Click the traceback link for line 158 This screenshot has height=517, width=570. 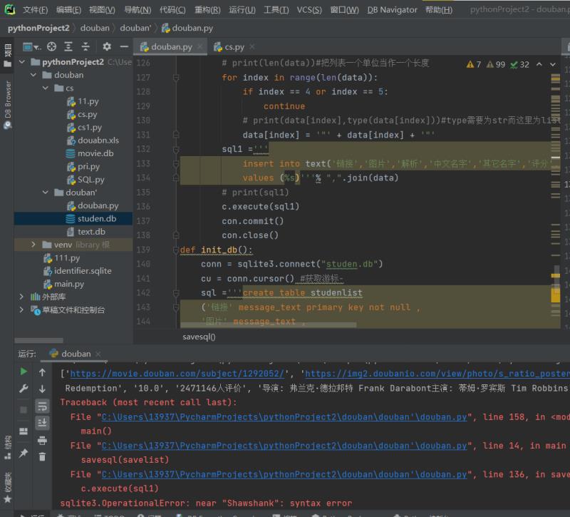(x=284, y=417)
